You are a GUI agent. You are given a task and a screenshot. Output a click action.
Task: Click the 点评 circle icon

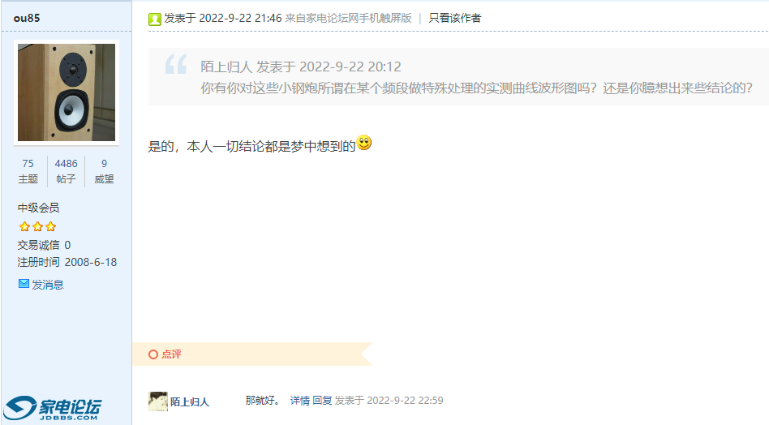153,354
